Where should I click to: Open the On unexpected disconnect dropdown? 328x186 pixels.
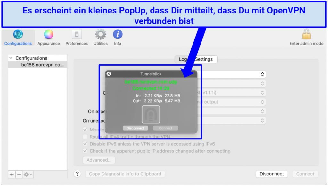pos(231,121)
